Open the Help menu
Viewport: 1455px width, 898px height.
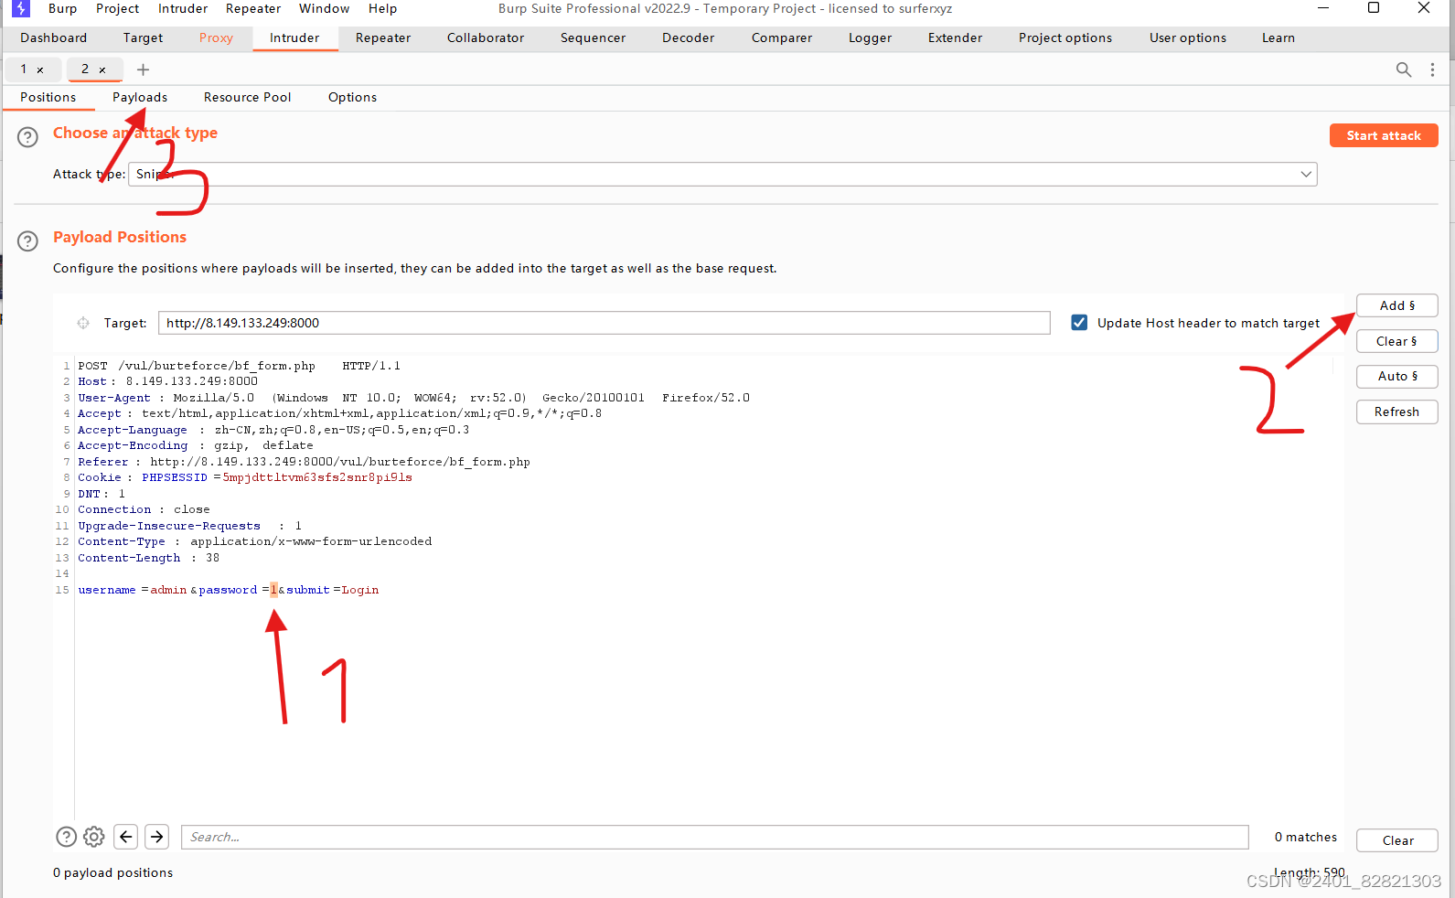pos(383,8)
